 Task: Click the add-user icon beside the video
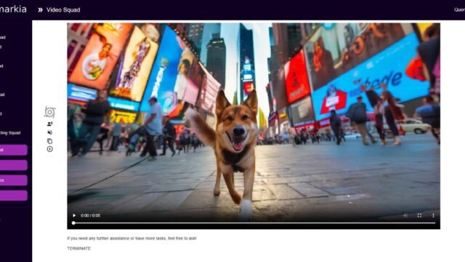point(50,124)
